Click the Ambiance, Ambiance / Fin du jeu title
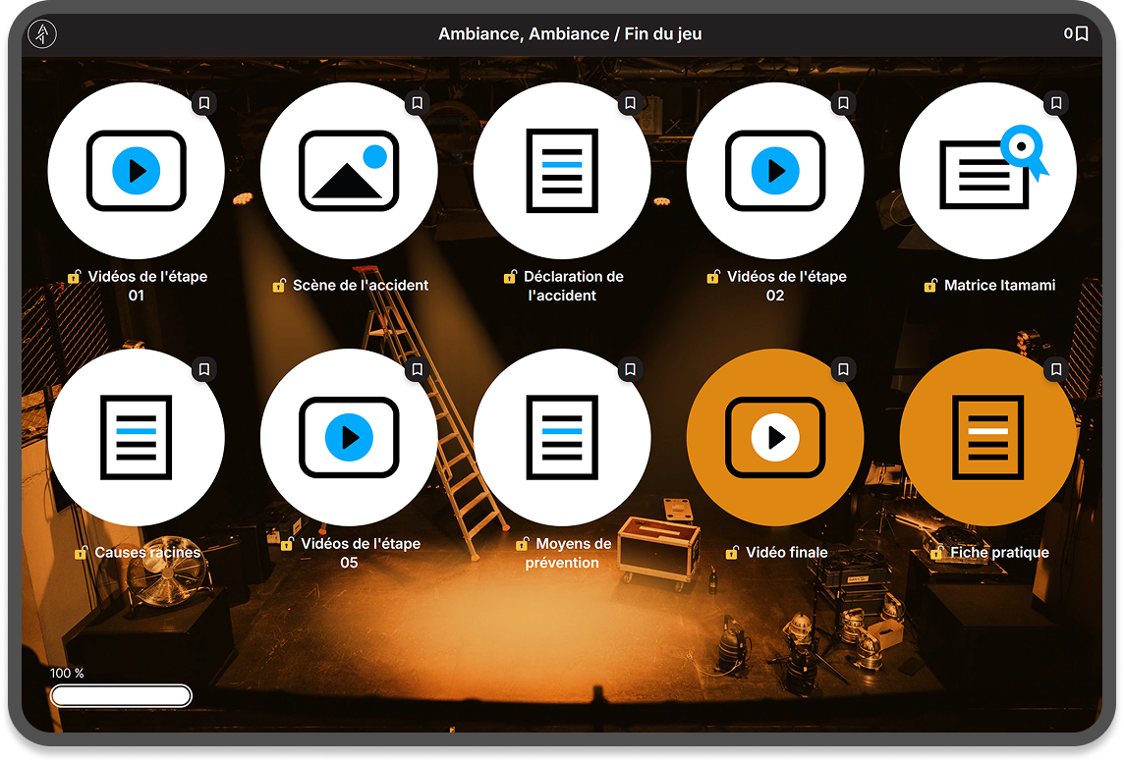Viewport: 1124px width, 762px height. 570,34
